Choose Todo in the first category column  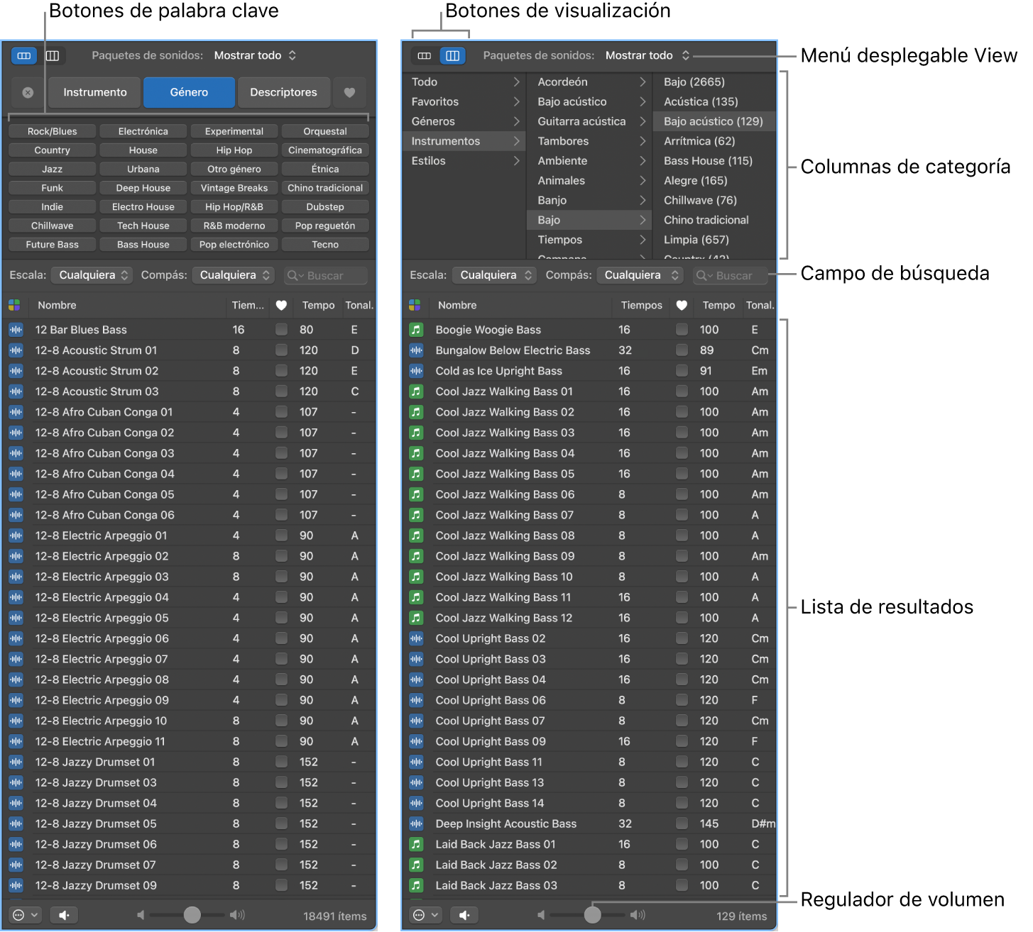464,82
